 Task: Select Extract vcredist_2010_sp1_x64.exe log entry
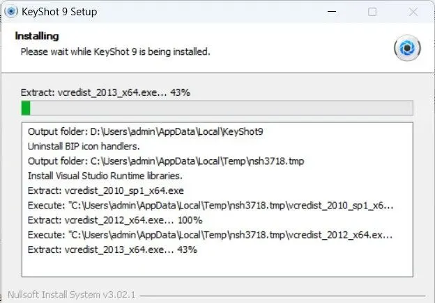pyautogui.click(x=106, y=190)
